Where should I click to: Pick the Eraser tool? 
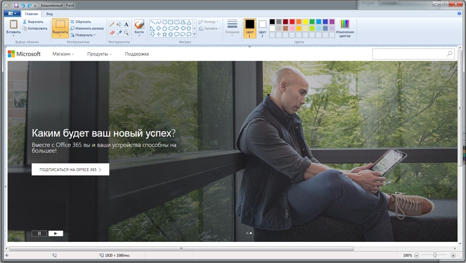(x=112, y=32)
